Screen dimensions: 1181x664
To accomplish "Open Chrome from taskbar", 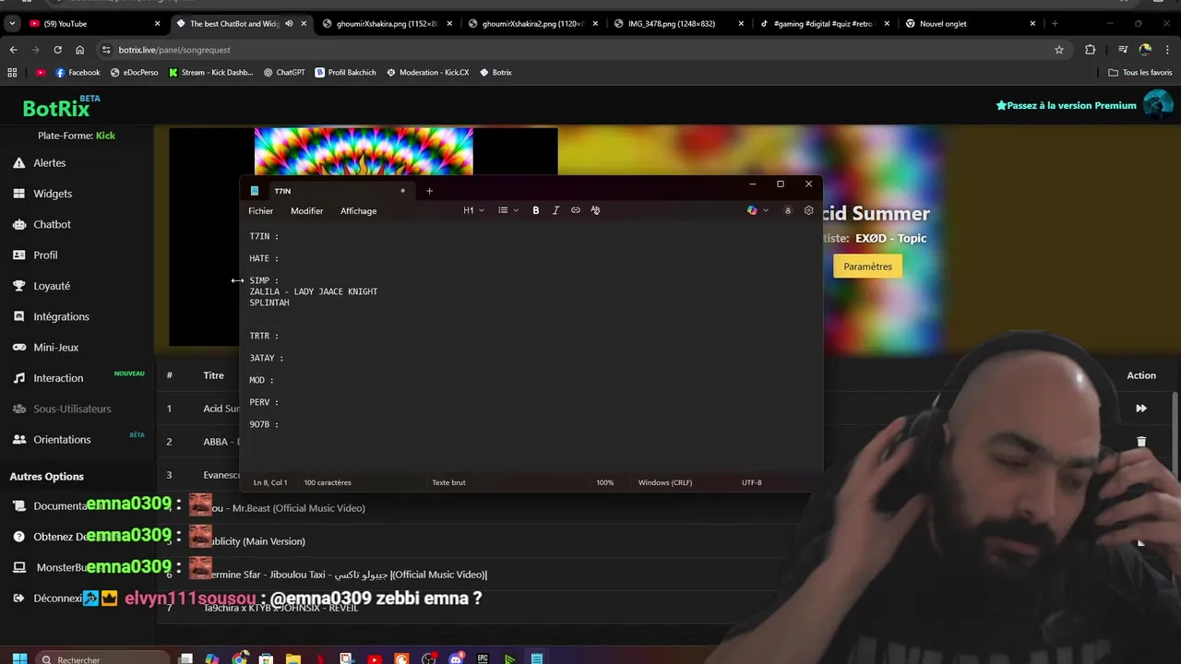I will click(240, 658).
